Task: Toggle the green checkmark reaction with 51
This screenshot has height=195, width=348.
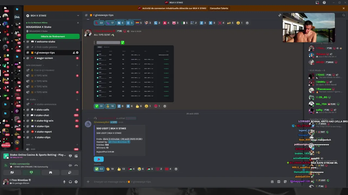Action: pyautogui.click(x=99, y=106)
